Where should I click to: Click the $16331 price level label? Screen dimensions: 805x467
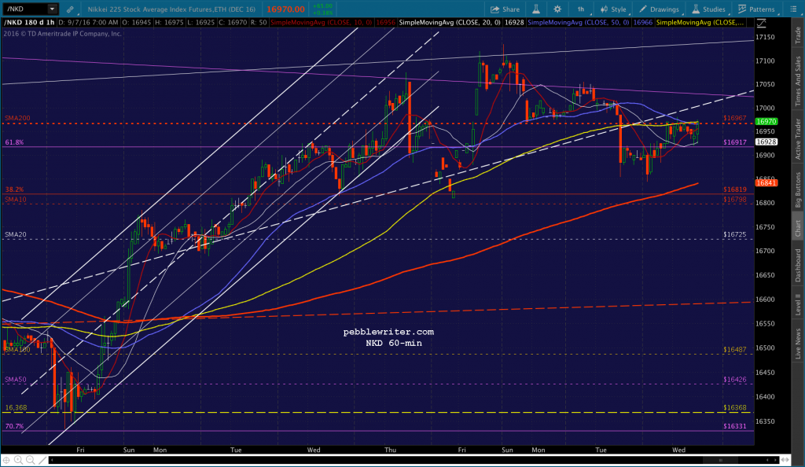735,426
